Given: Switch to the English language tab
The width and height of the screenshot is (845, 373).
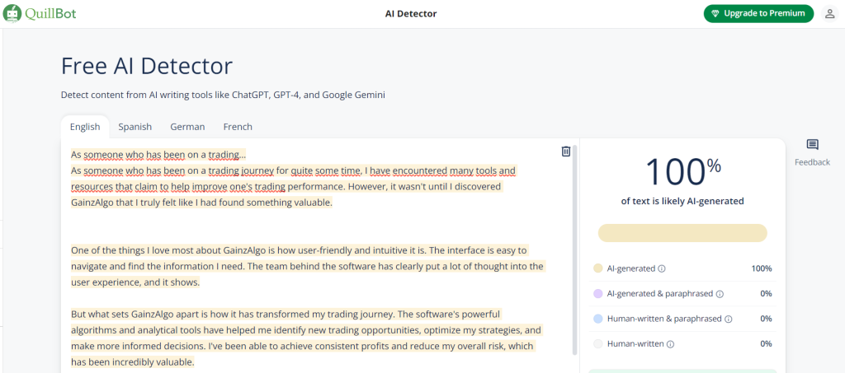Looking at the screenshot, I should [85, 127].
